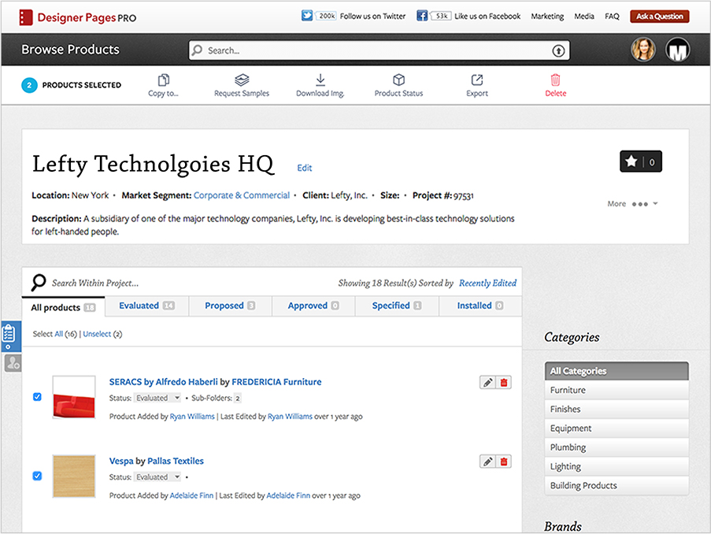Open the Vespa Status dropdown

[157, 477]
